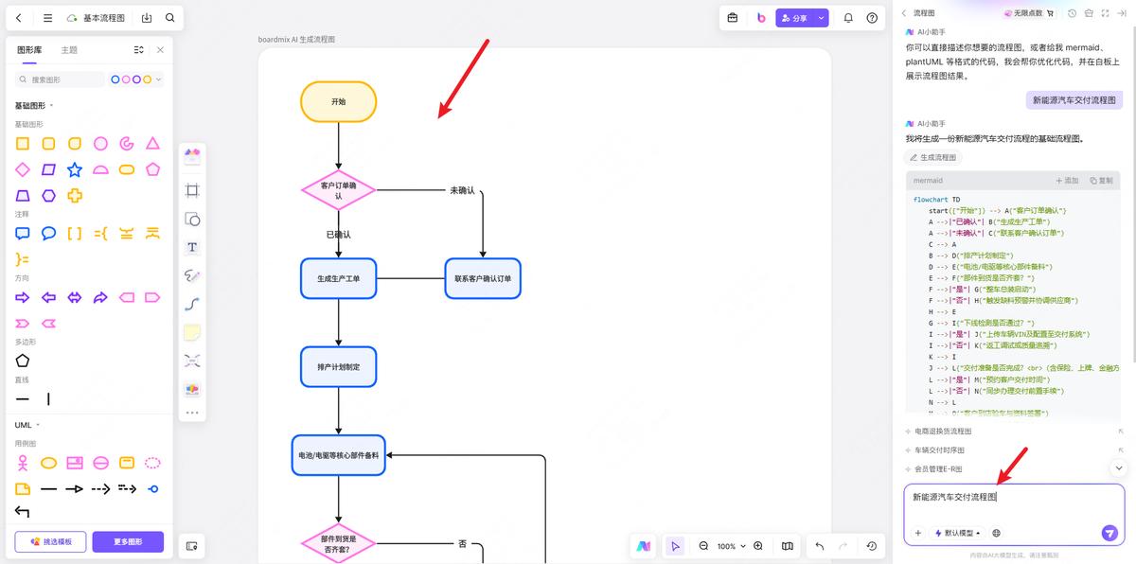Click the 分享 share button
Screen dimensions: 1136x564
795,18
